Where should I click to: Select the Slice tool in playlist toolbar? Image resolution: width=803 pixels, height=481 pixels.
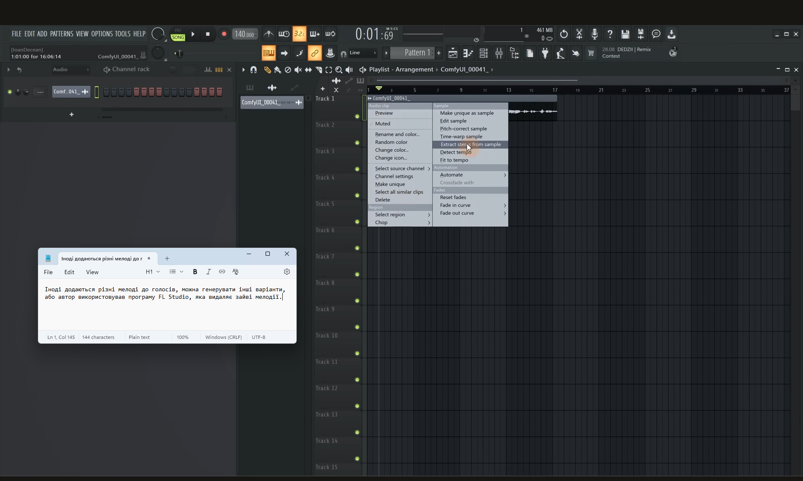coord(318,70)
